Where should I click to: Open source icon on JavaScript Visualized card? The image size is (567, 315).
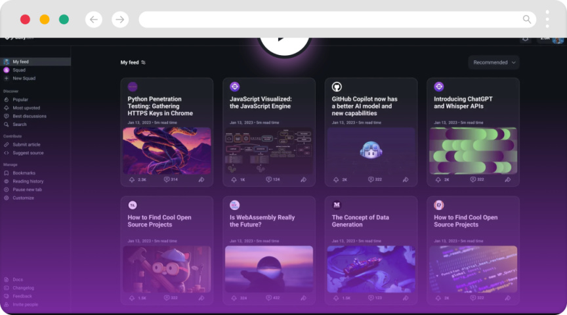coord(235,87)
